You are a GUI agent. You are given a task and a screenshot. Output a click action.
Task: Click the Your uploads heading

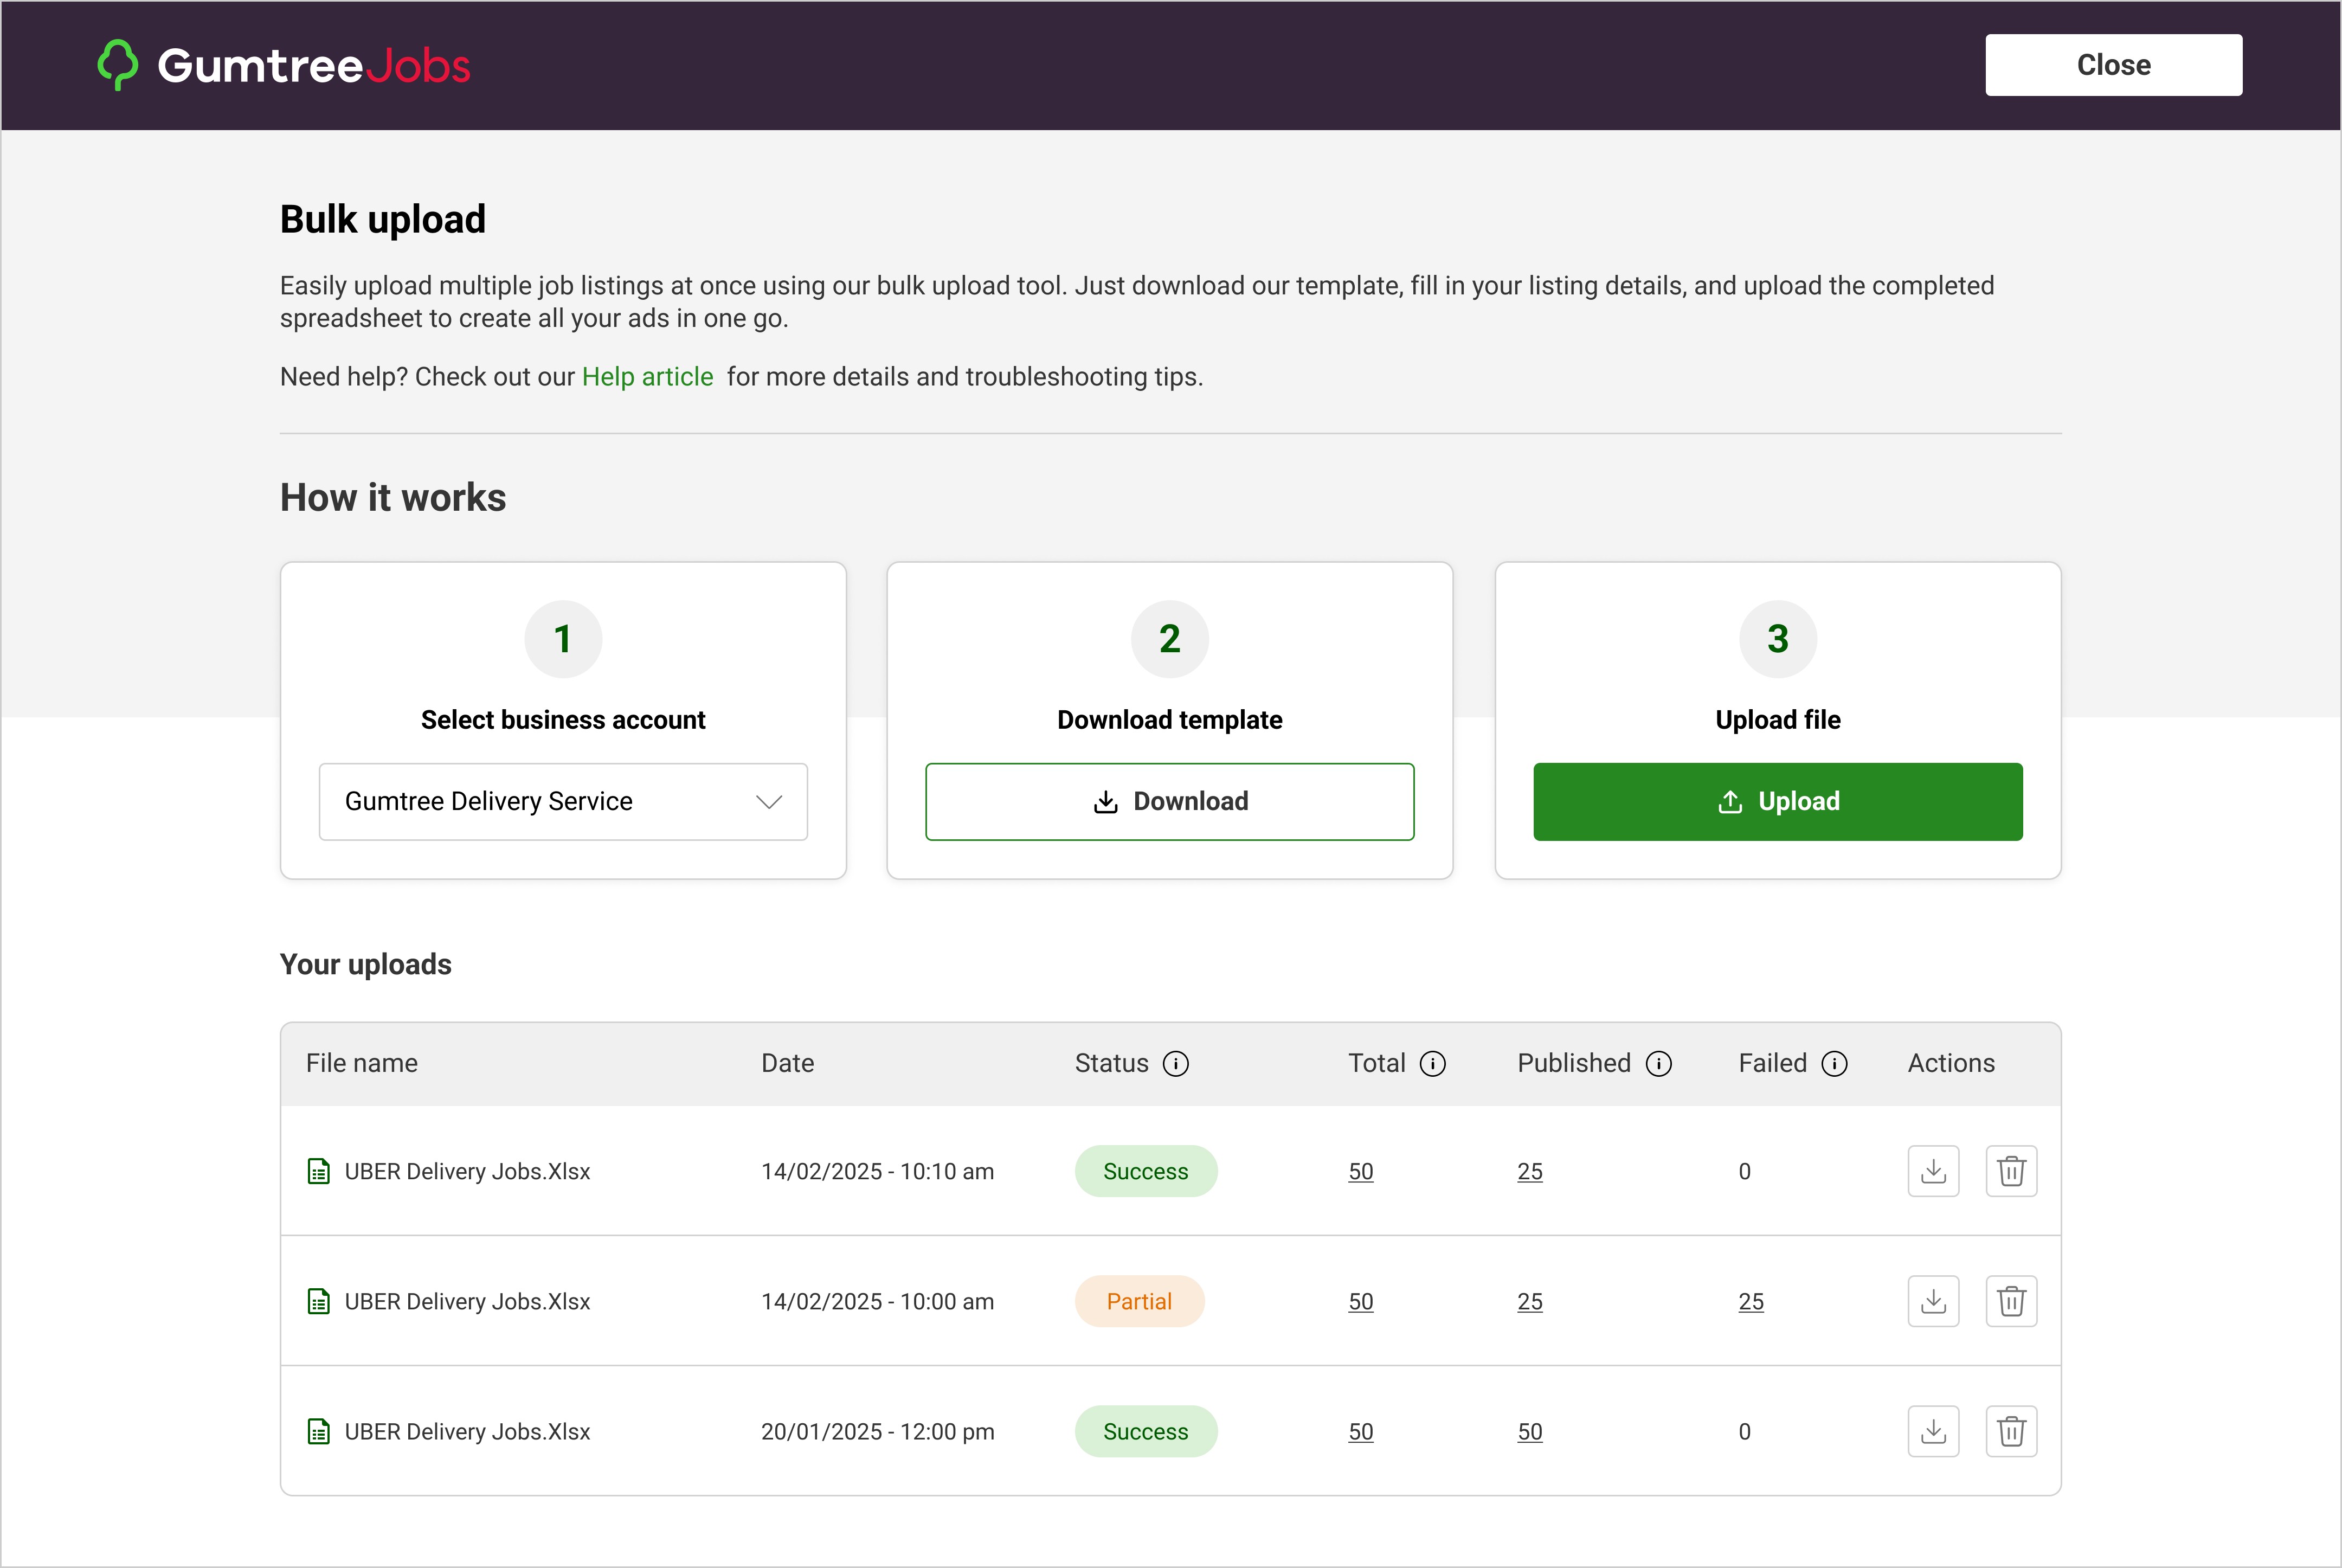(x=366, y=964)
